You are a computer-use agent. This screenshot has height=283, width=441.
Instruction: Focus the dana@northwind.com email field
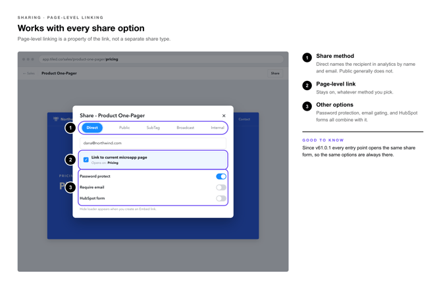[153, 143]
